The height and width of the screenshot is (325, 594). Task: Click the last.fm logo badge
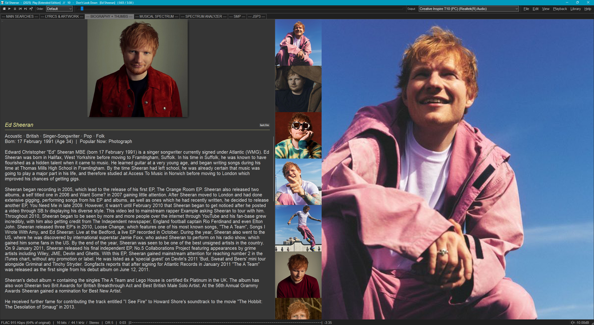[x=265, y=125]
